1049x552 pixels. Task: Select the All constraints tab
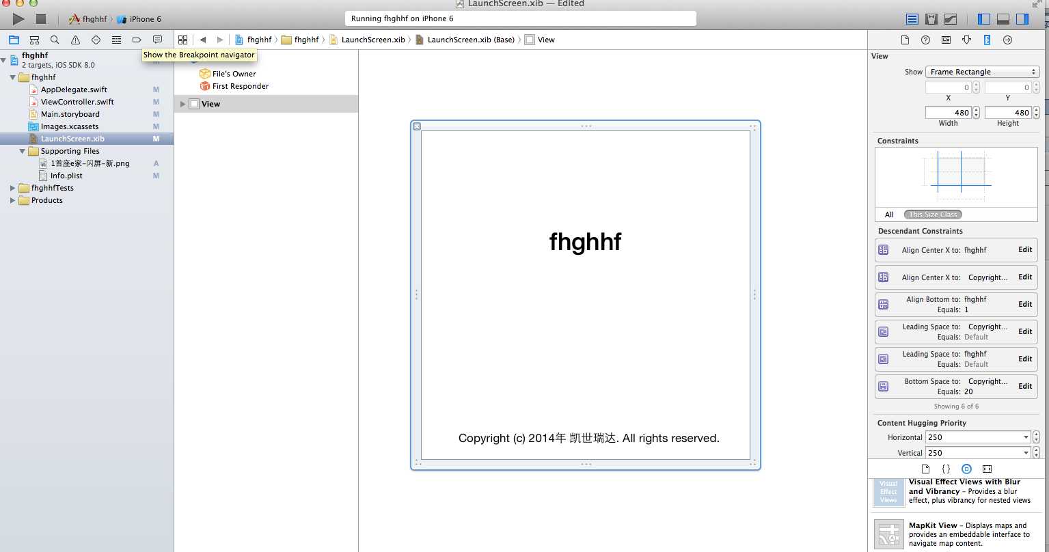click(x=889, y=215)
